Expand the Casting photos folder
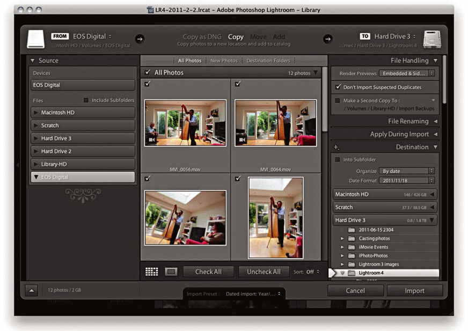This screenshot has width=468, height=331. pos(342,239)
